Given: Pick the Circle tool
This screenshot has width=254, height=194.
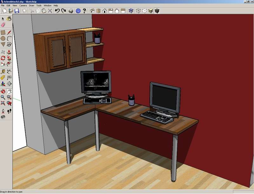Looking at the screenshot, I should 3,38.
